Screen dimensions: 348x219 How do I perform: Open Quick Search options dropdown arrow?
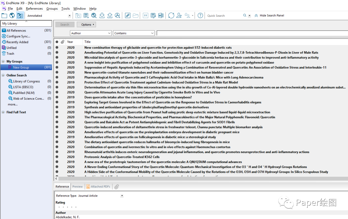249,16
